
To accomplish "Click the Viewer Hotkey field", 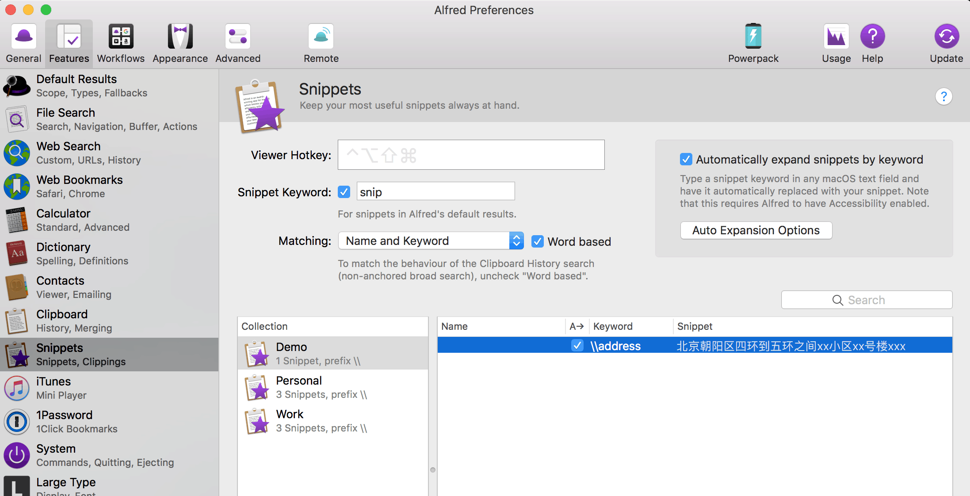I will [x=471, y=155].
